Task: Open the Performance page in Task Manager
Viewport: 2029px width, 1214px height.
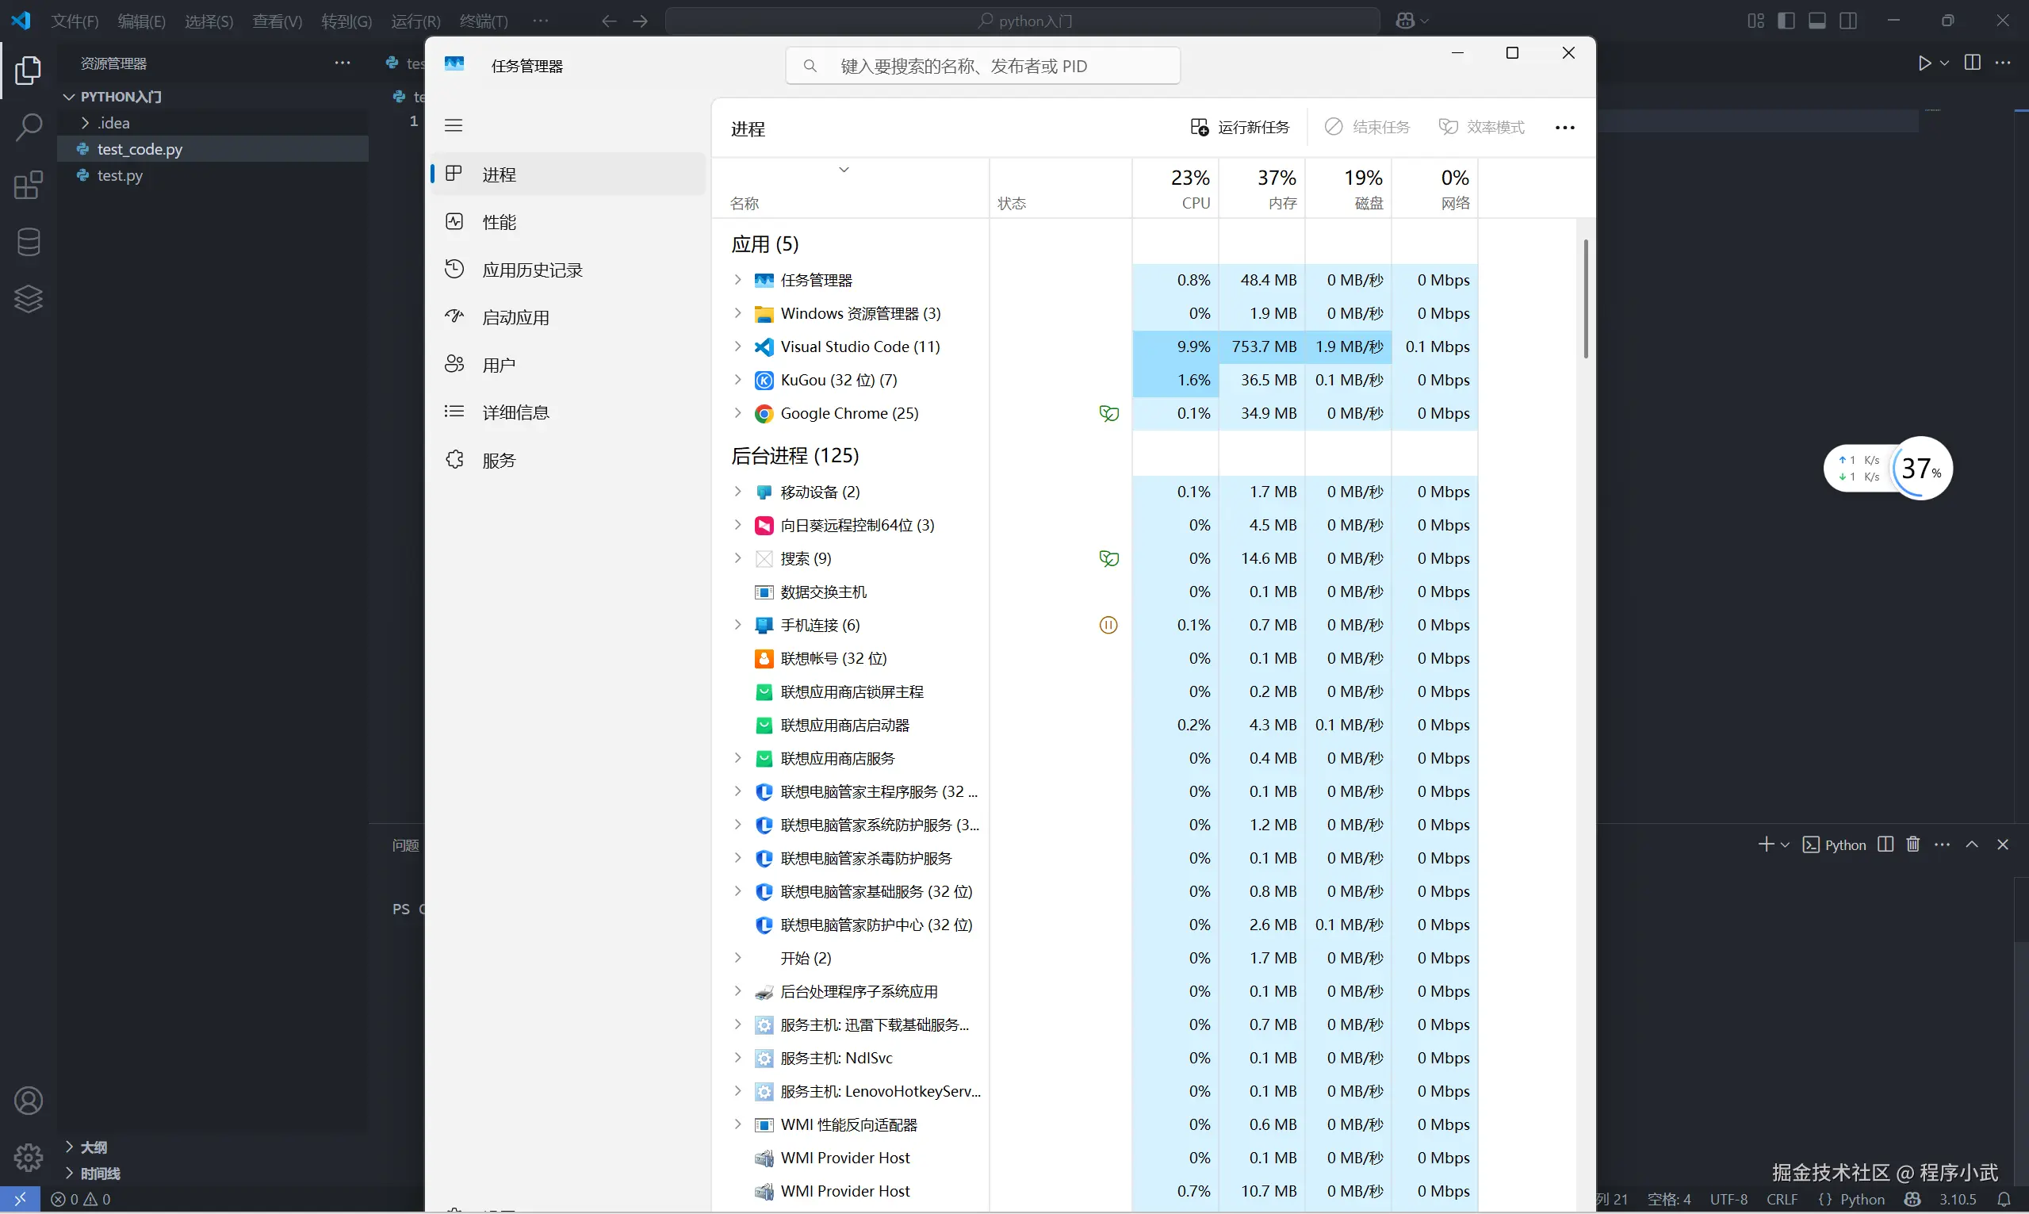Action: 499,223
